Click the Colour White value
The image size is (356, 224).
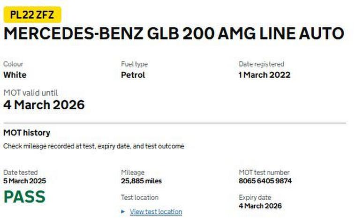[x=15, y=75]
